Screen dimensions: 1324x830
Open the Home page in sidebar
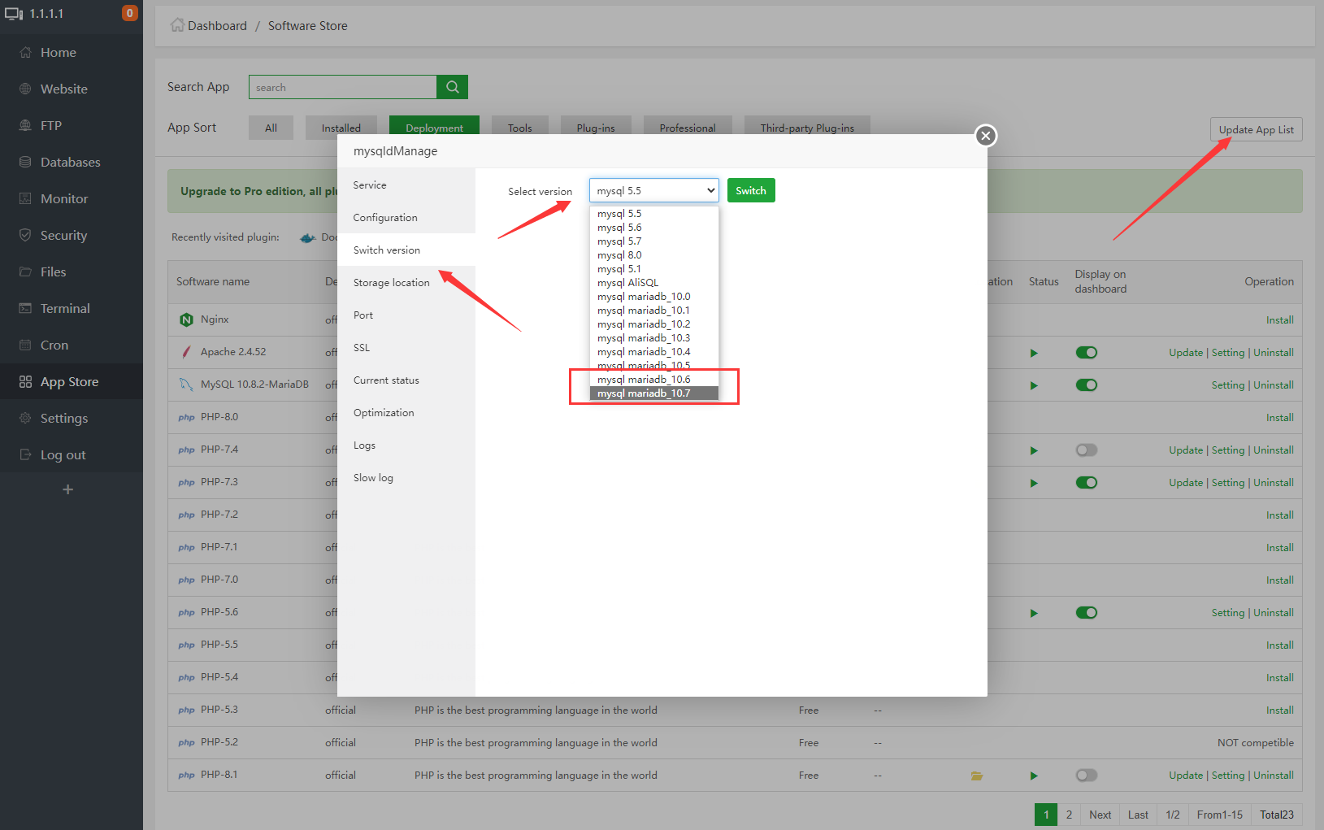click(x=59, y=53)
